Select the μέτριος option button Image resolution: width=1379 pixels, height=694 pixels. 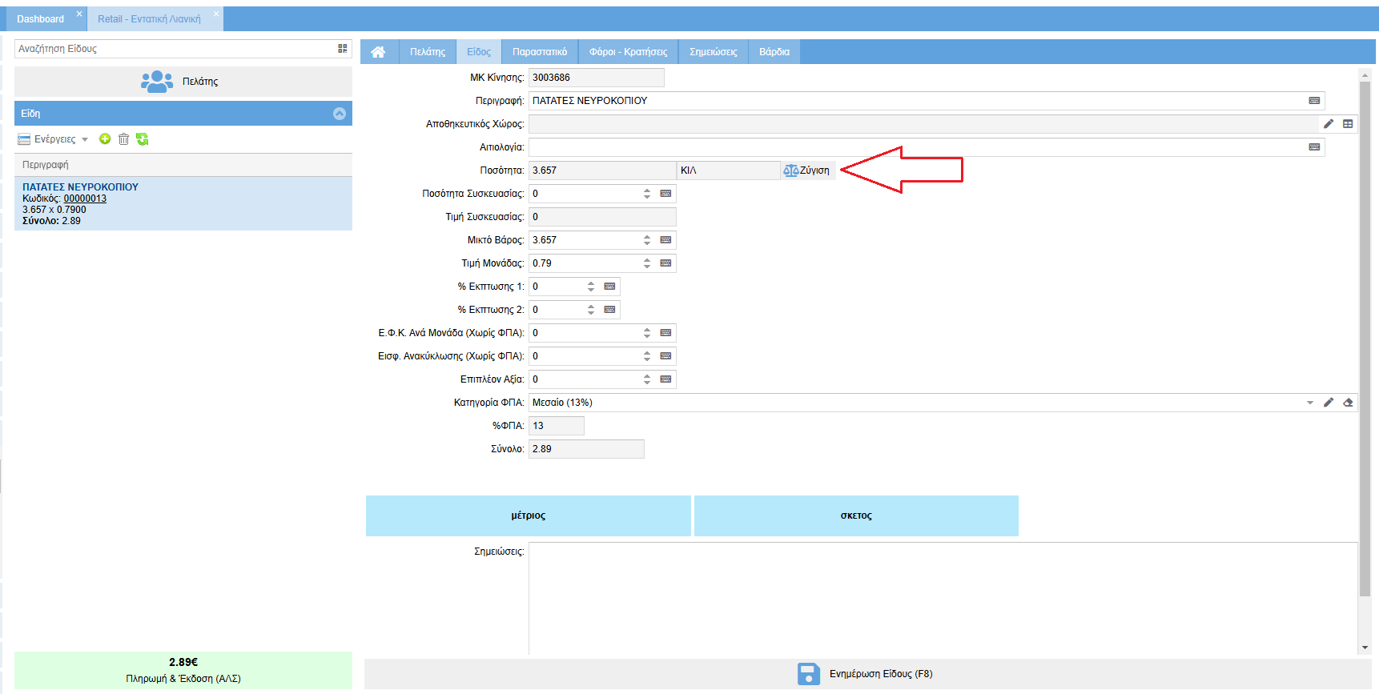click(x=528, y=515)
